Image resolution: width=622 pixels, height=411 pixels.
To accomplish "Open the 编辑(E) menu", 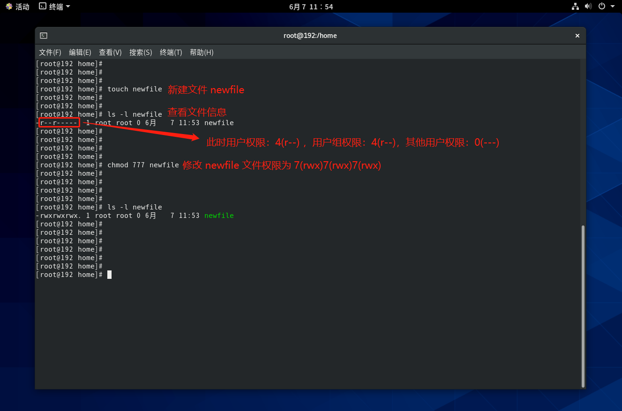I will click(x=80, y=52).
